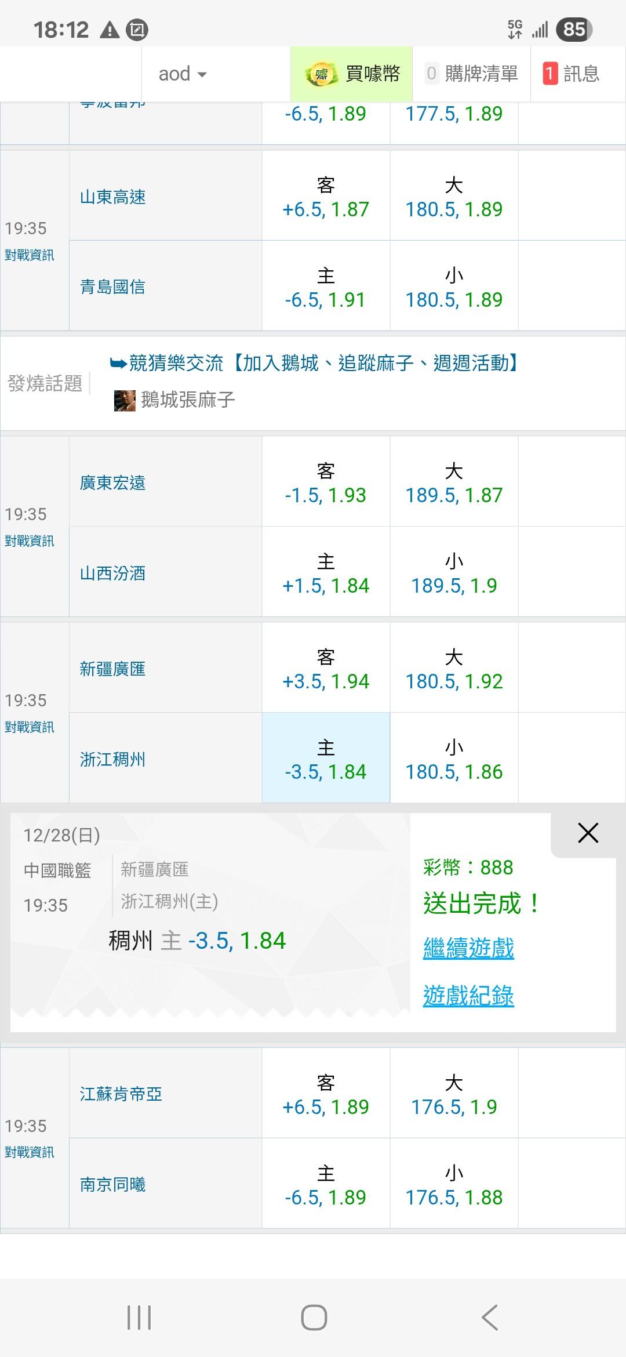Close the bet confirmation slip
Screen dimensions: 626x1357
588,833
